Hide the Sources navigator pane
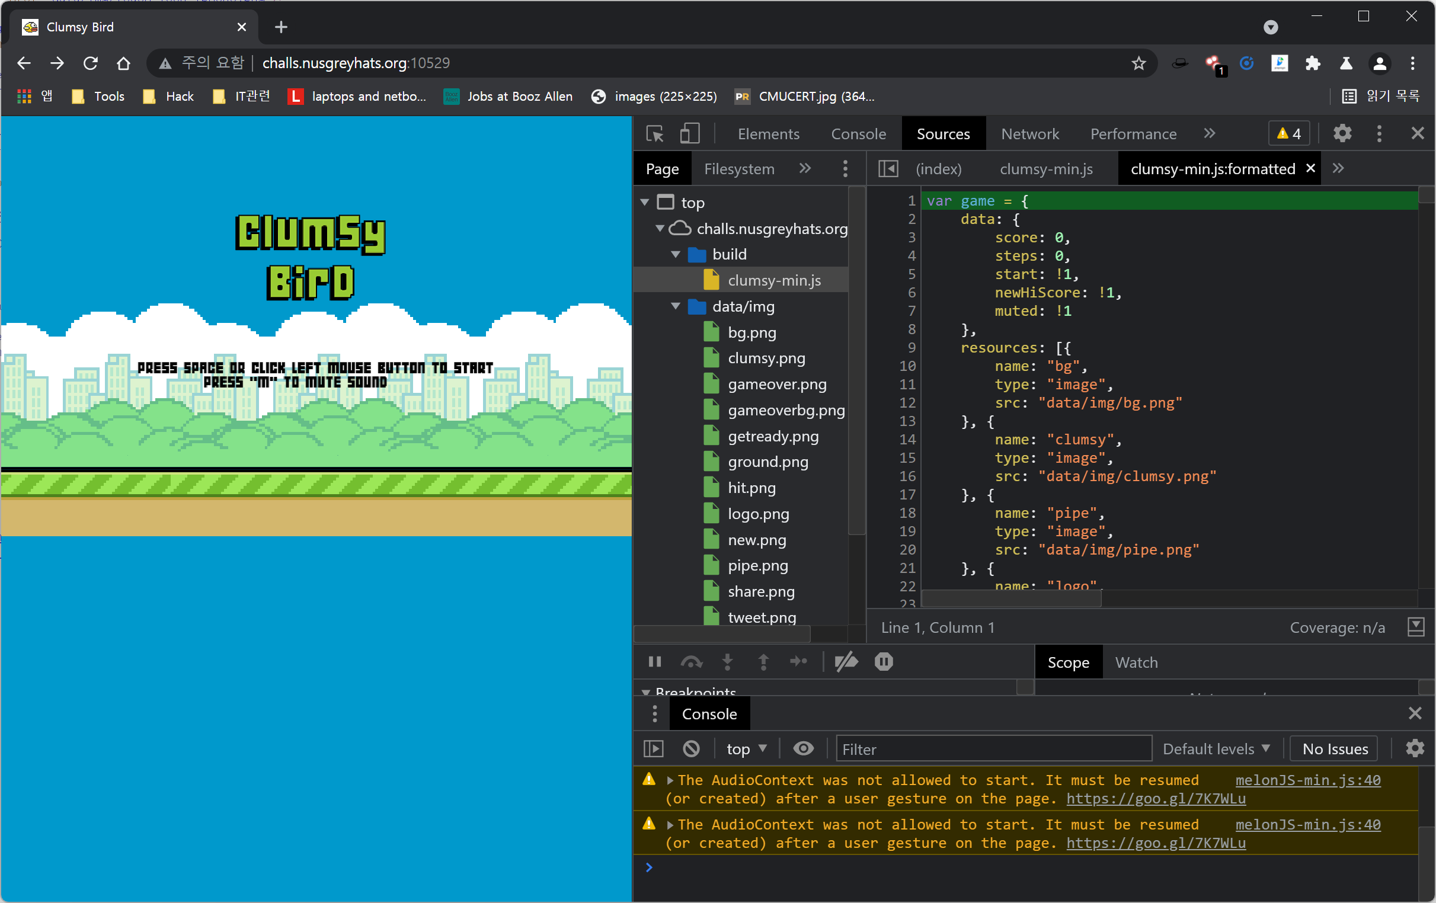The width and height of the screenshot is (1436, 903). pos(888,169)
